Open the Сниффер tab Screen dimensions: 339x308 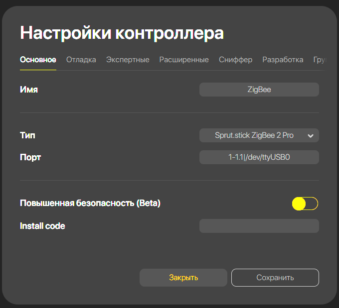(x=235, y=60)
